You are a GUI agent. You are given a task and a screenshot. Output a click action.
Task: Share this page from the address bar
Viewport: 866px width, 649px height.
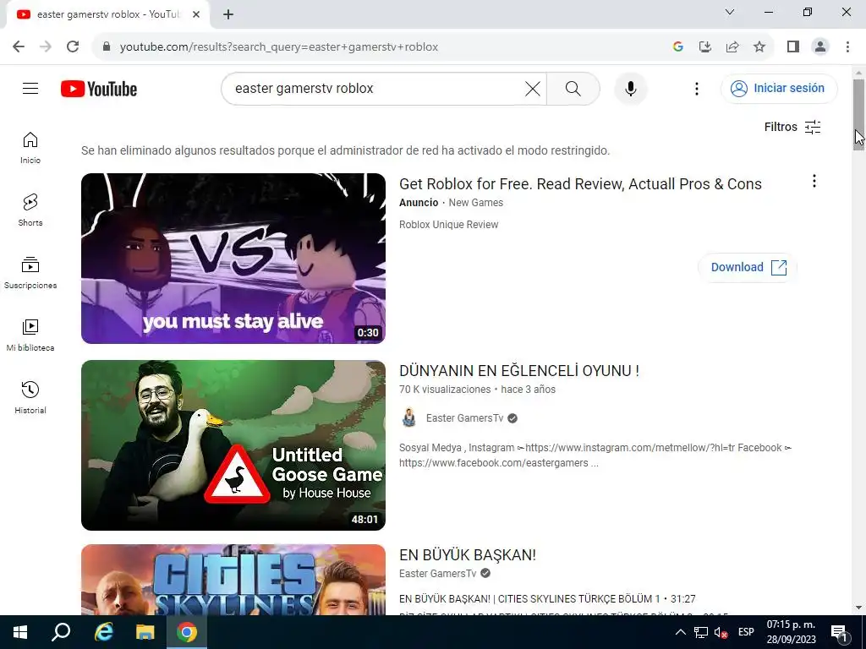point(732,47)
